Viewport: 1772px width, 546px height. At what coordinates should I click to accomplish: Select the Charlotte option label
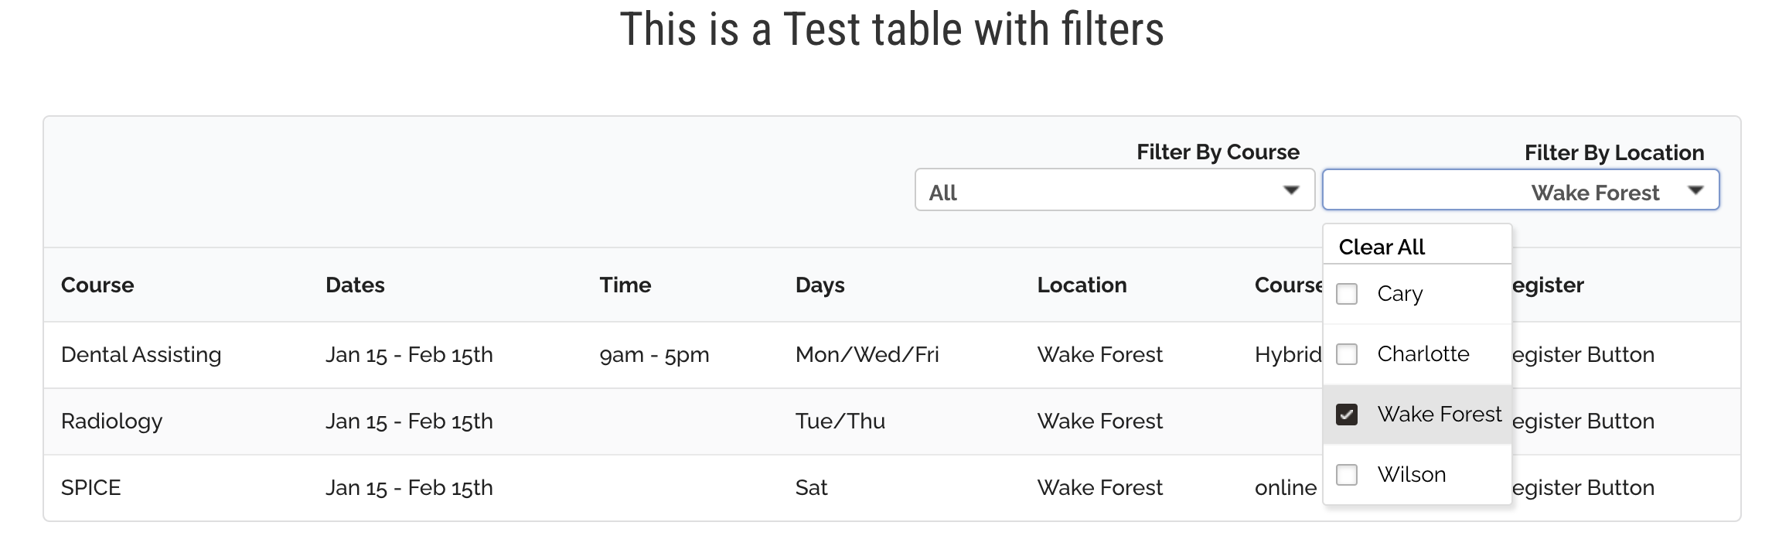[1423, 354]
